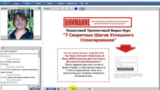The width and height of the screenshot is (160, 90).
Task: Click the E-Mail field on the slide
Action: [x=127, y=64]
